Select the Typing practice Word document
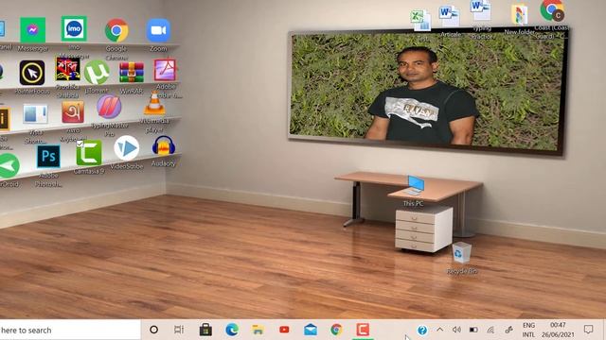606x340 pixels. 481,10
